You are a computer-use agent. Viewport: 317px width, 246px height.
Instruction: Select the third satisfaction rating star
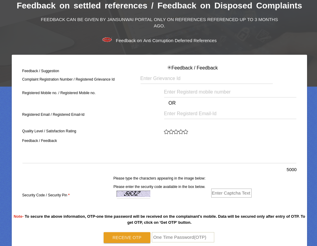point(176,132)
